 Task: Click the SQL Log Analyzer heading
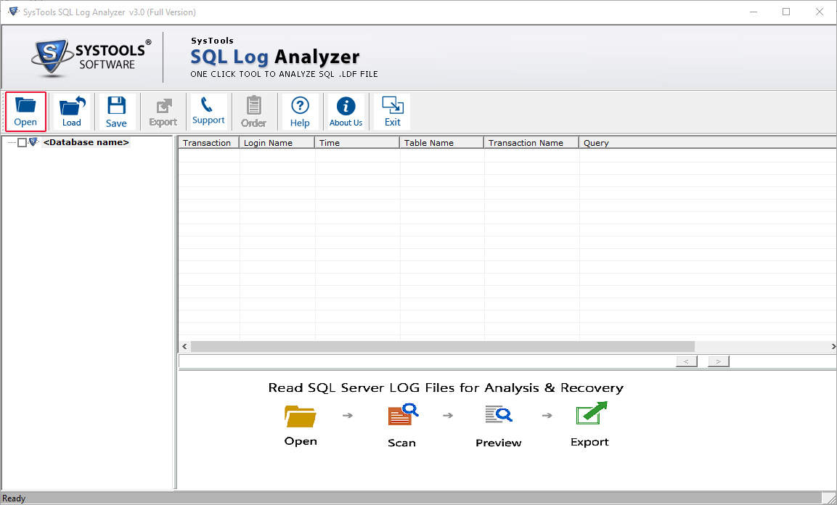click(x=275, y=57)
